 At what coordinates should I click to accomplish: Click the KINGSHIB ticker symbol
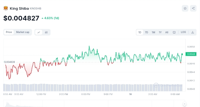(x=36, y=9)
